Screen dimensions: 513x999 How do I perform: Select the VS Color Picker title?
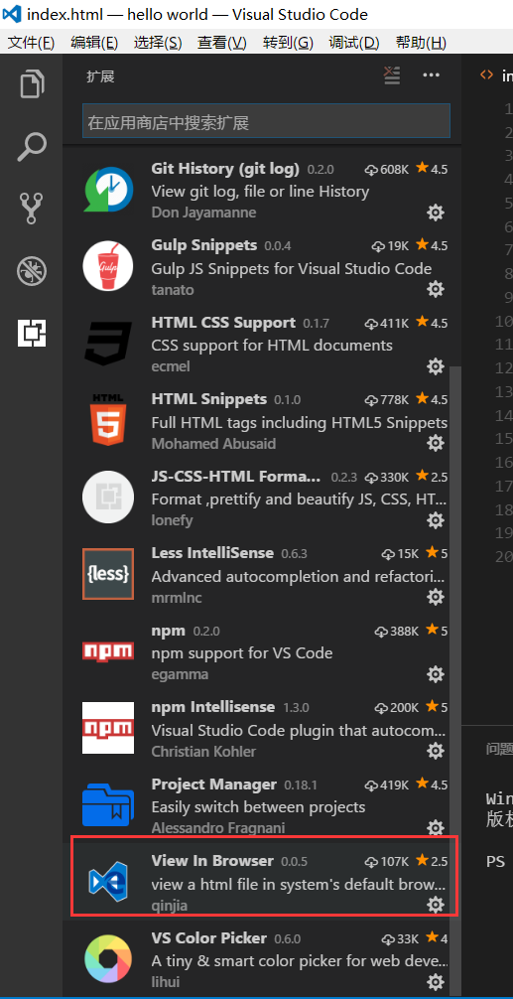[x=208, y=937]
